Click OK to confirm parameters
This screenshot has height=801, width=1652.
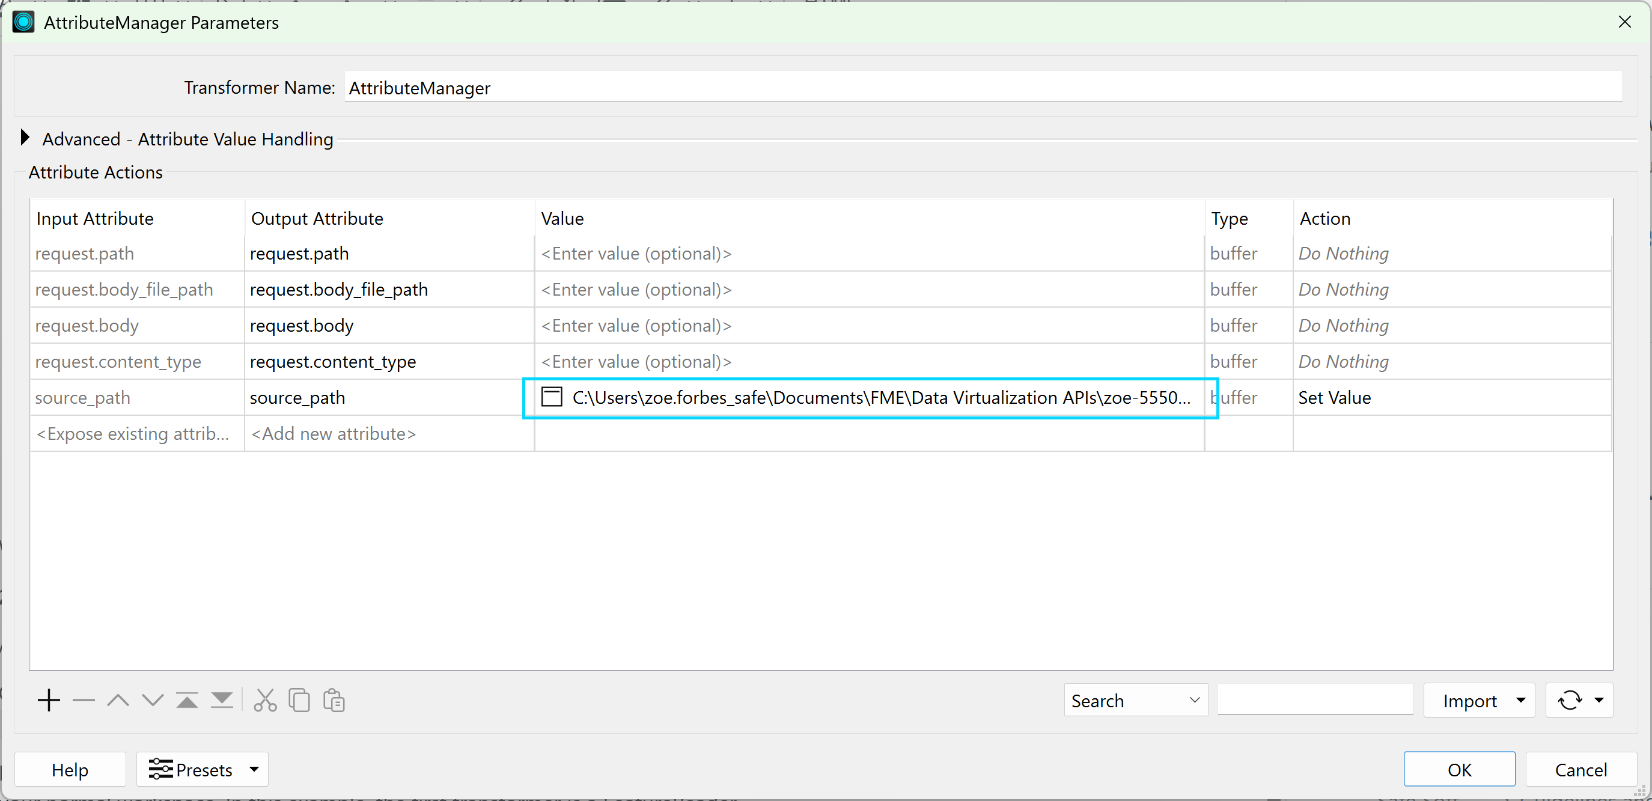point(1459,769)
